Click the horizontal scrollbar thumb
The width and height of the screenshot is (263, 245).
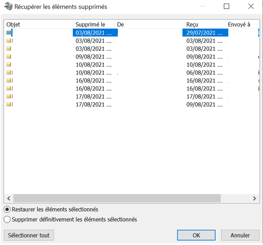point(117,198)
